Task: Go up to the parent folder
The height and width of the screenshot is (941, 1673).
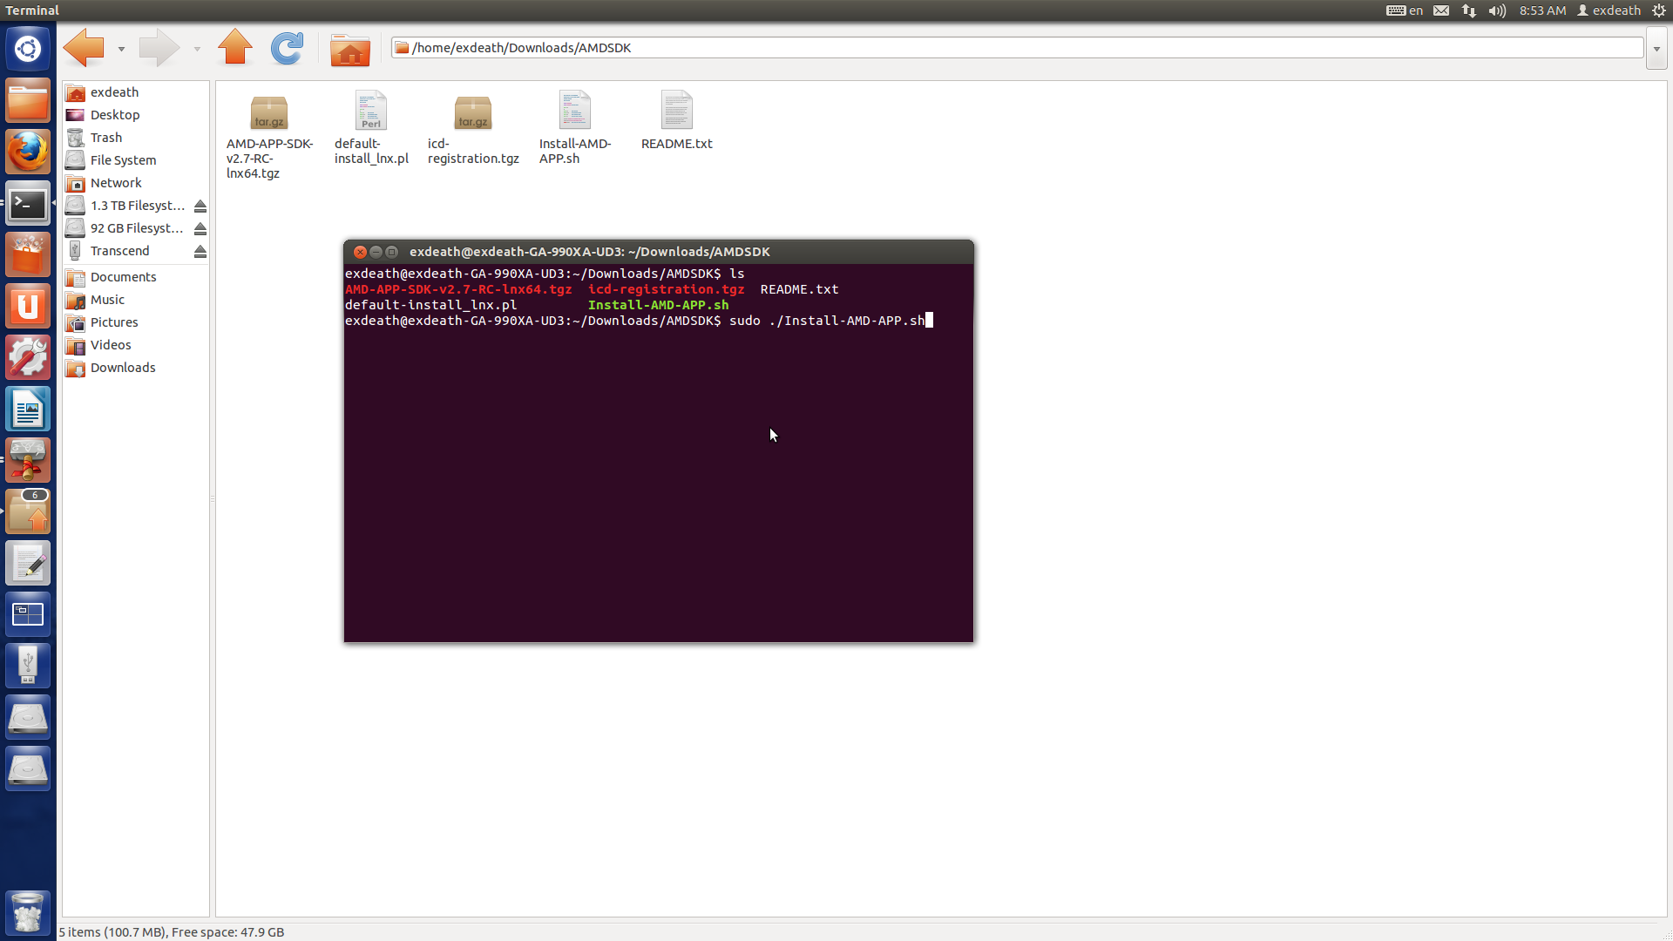Action: [234, 47]
